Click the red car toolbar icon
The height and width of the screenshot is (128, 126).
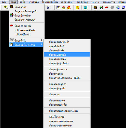coord(107,7)
